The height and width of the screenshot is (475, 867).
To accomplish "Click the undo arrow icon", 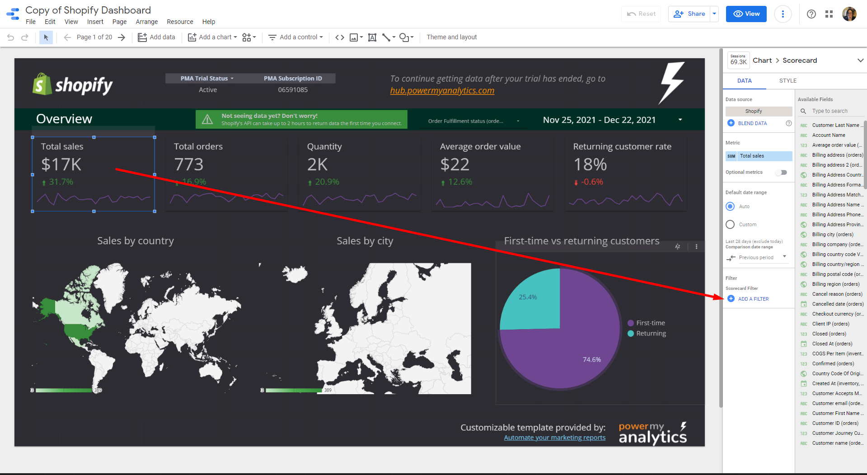I will click(x=11, y=37).
